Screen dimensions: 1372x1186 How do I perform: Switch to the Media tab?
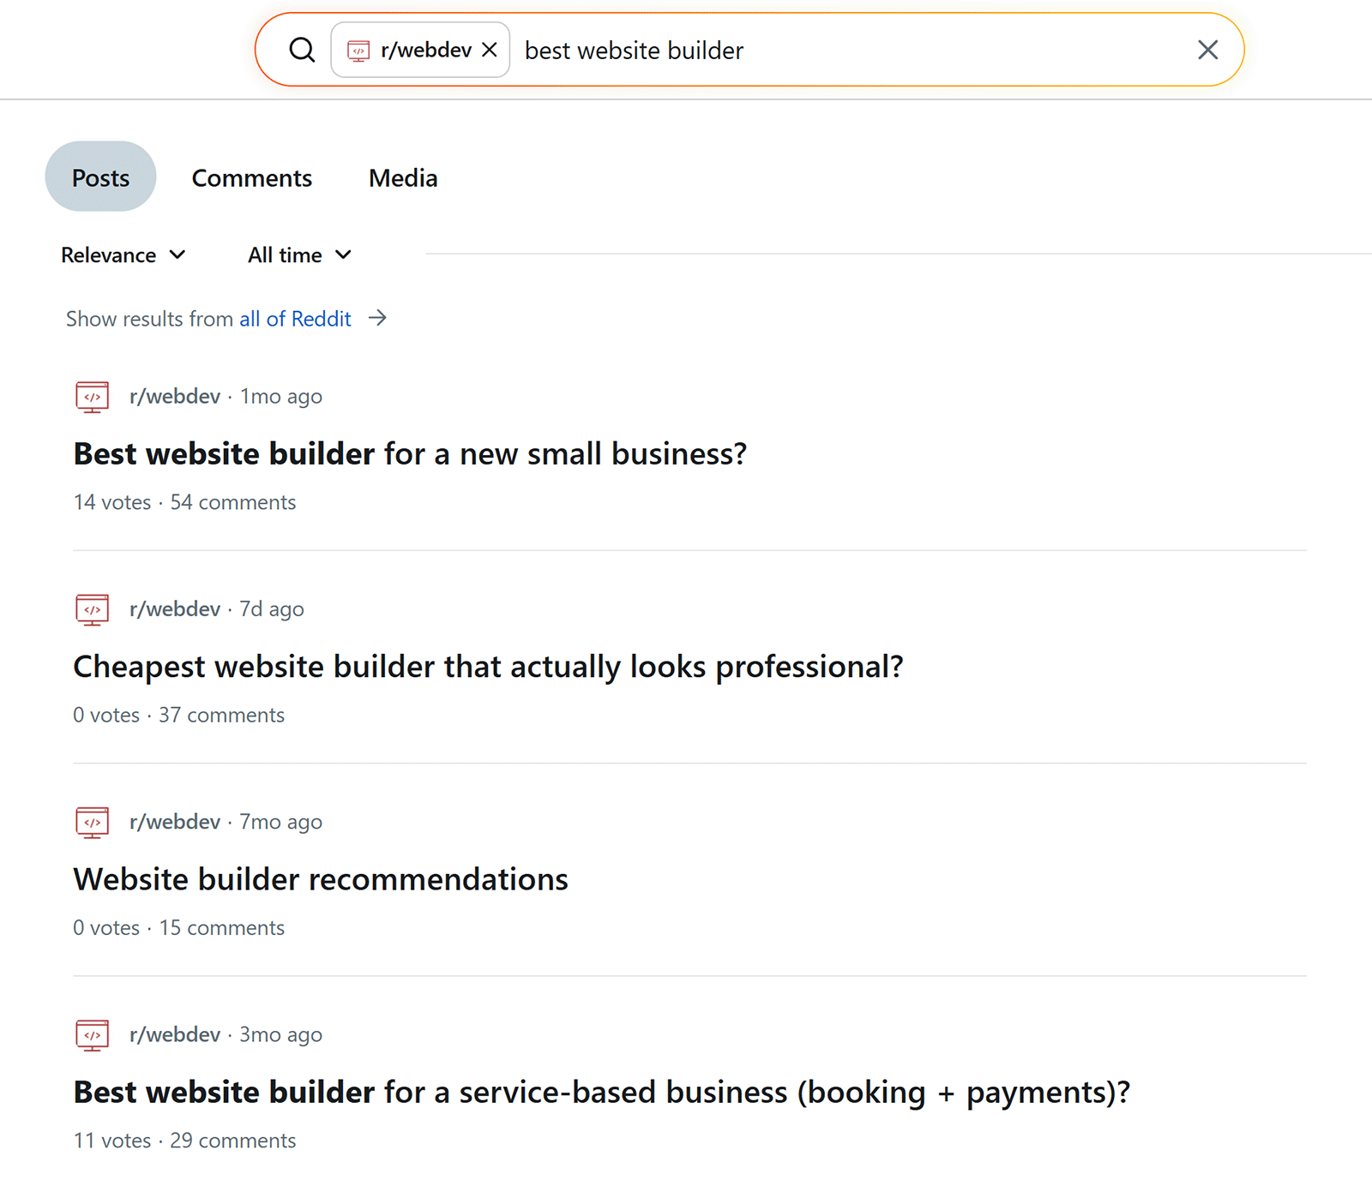[403, 177]
